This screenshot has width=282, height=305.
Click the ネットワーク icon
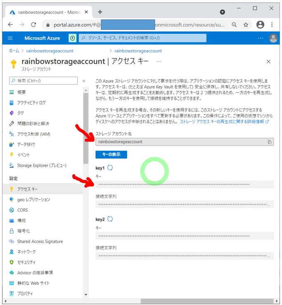click(x=12, y=252)
